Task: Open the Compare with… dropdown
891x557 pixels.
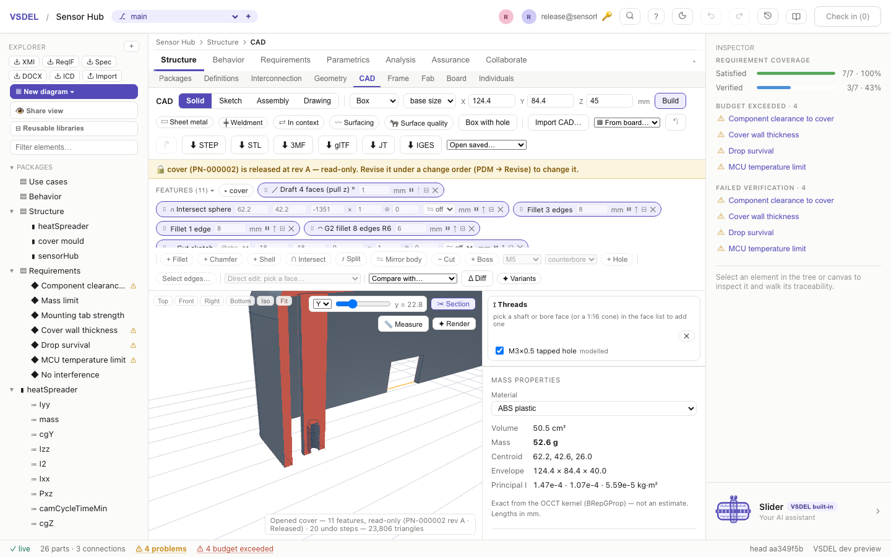Action: (413, 278)
